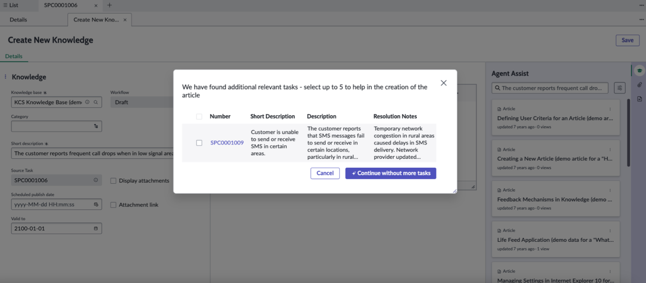This screenshot has height=283, width=646.
Task: Open Agent Assist filter settings icon
Action: click(x=620, y=88)
